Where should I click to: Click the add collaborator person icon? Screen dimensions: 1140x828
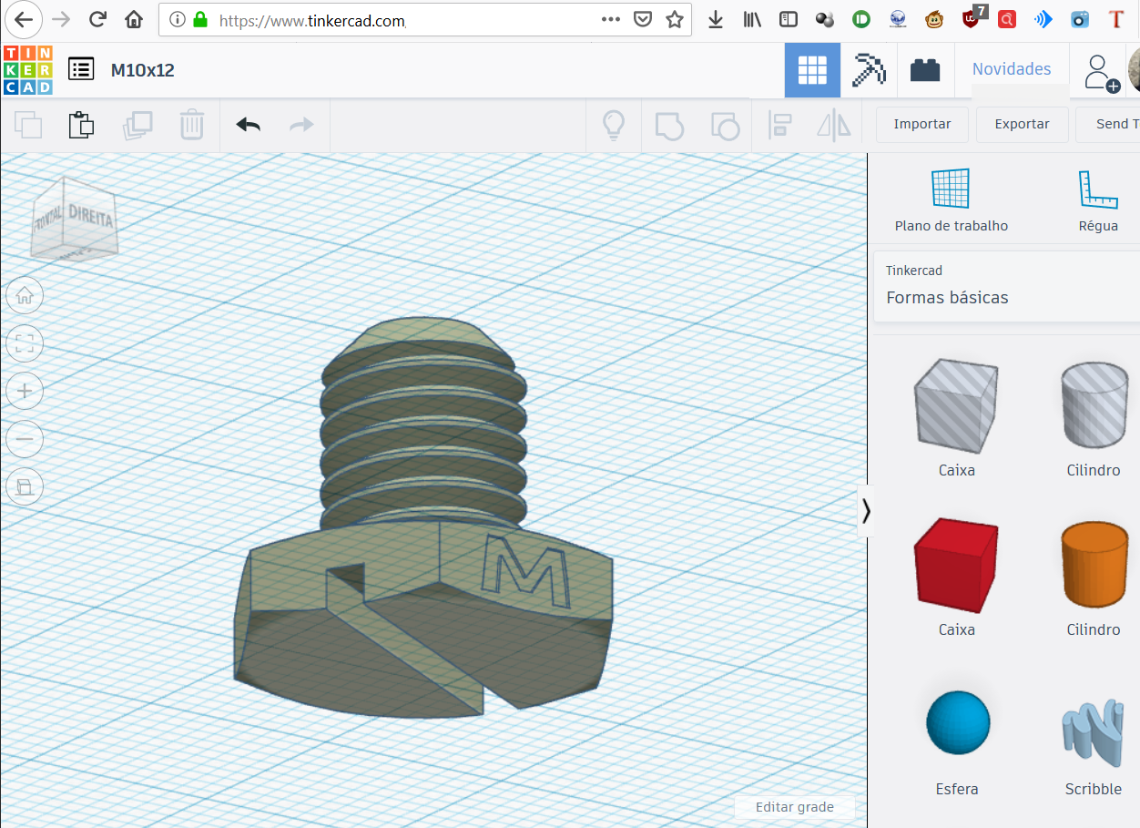click(1100, 72)
